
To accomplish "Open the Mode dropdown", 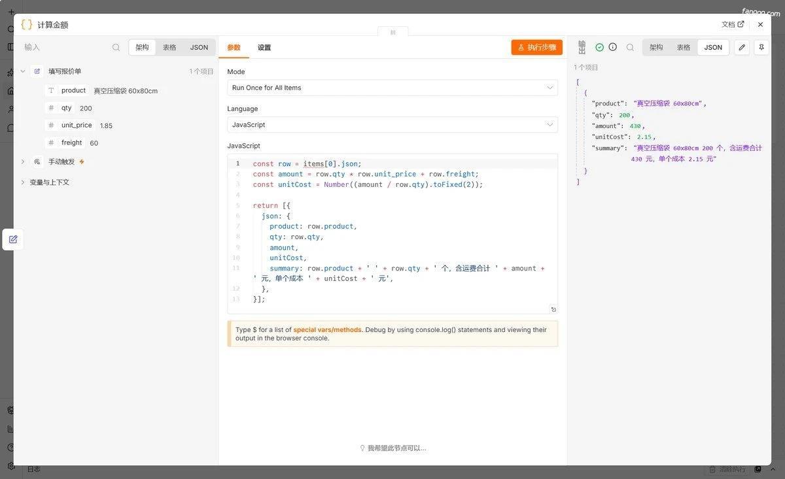I will [392, 88].
